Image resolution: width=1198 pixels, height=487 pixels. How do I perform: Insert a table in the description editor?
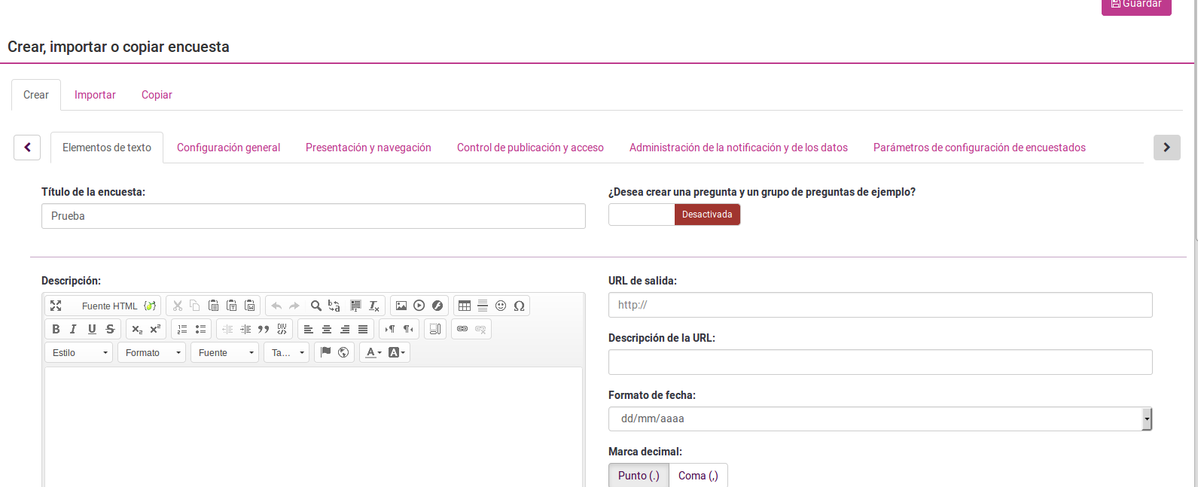tap(465, 306)
